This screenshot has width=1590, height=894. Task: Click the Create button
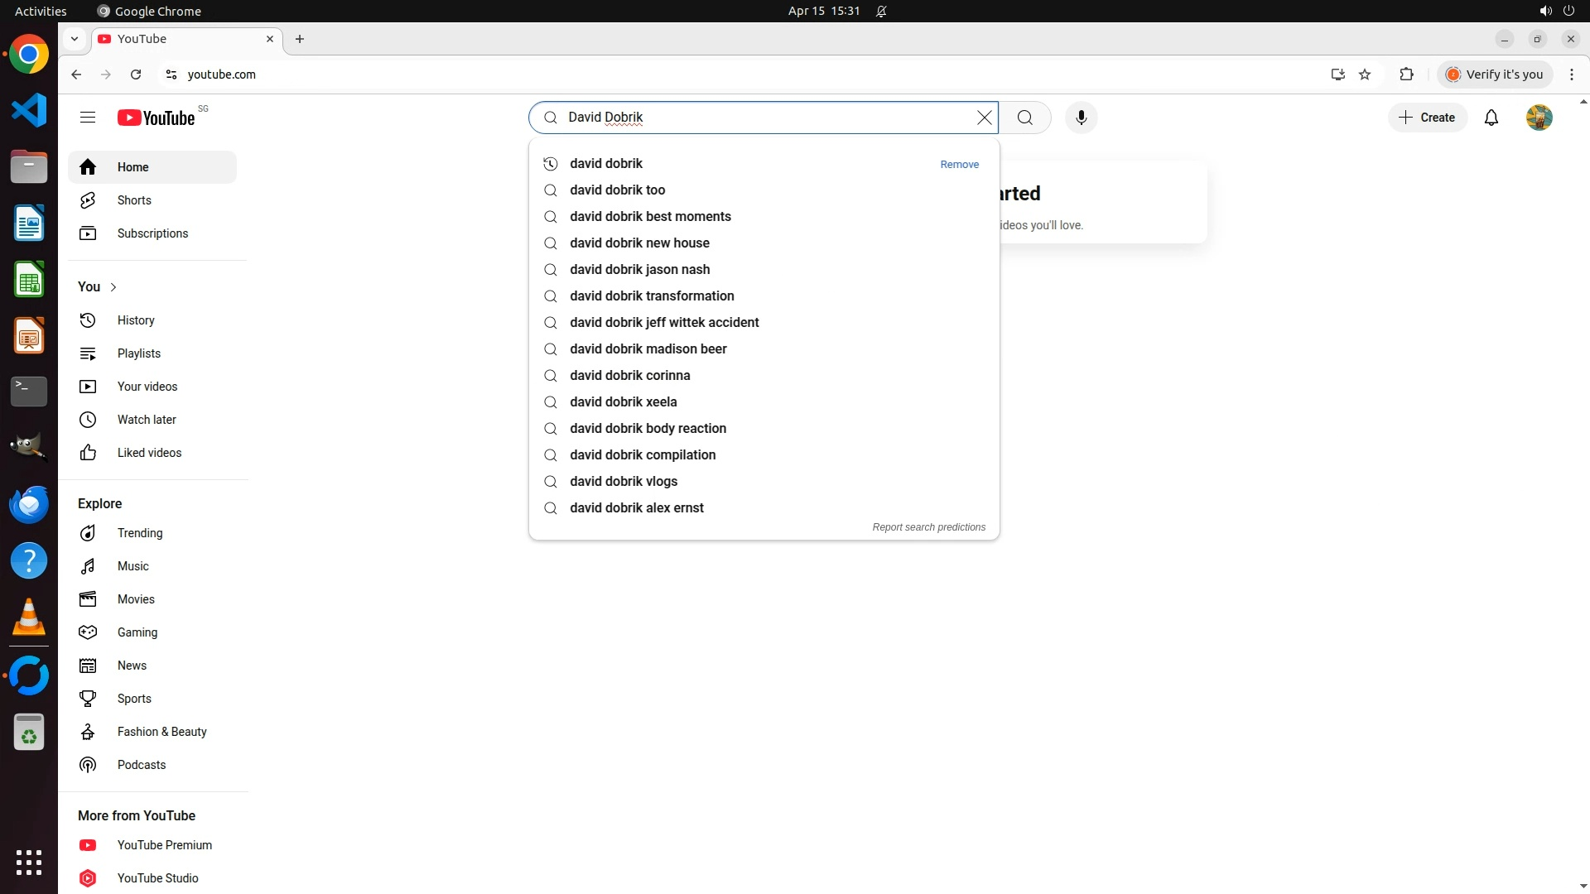[x=1427, y=118]
